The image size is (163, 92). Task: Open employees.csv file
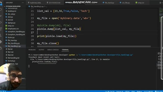coord(13,29)
